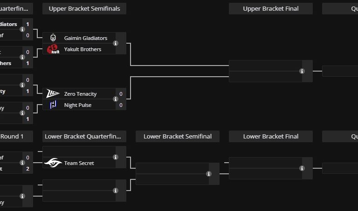Select the Lower Bracket Final header
The image size is (358, 211).
click(x=270, y=136)
